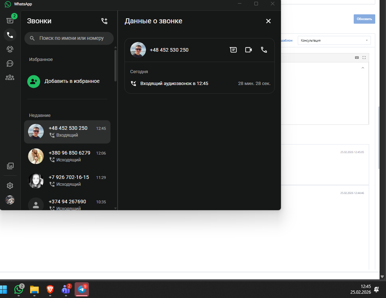Image resolution: width=386 pixels, height=298 pixels.
Task: Open avatar of +7 926 702-16-15 contact
Action: point(36,181)
